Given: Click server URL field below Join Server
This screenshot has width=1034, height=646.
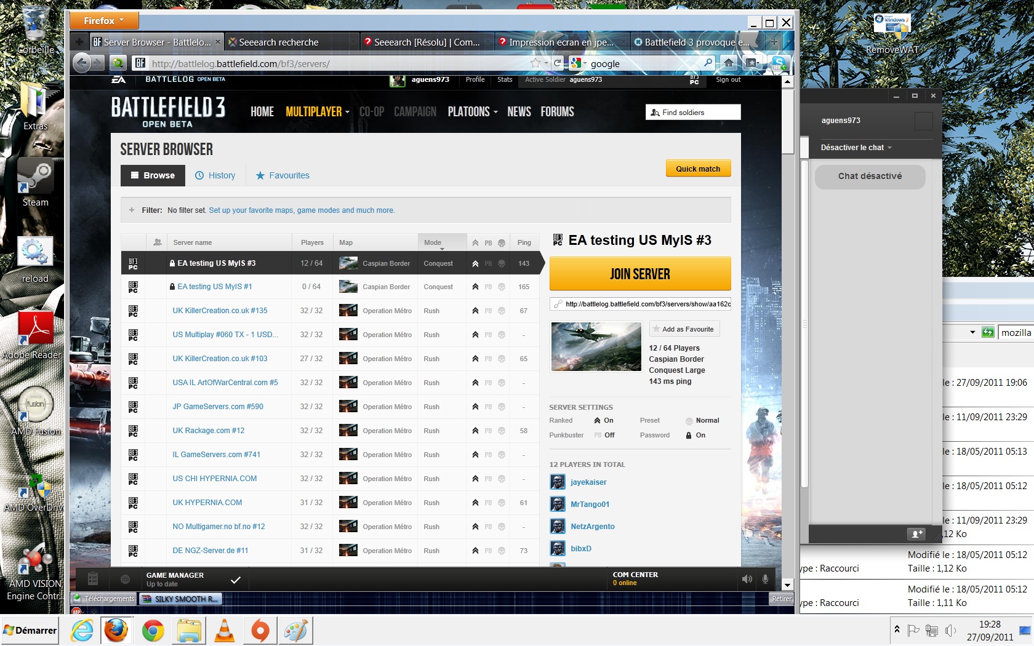Looking at the screenshot, I should coord(640,304).
